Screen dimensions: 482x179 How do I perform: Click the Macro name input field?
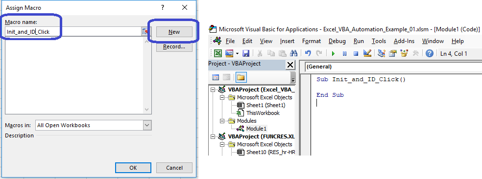click(x=73, y=32)
